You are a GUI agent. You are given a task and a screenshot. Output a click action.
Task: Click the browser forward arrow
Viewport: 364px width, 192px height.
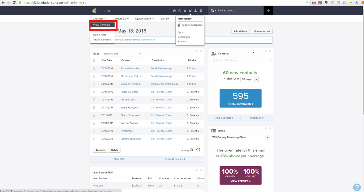(x=8, y=3)
